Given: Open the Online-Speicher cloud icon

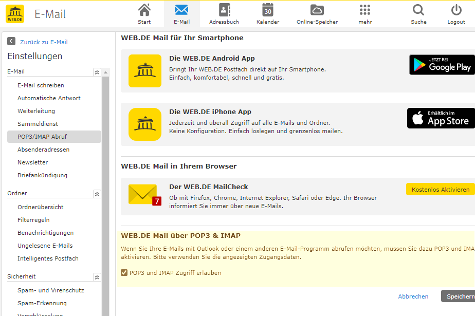Looking at the screenshot, I should pyautogui.click(x=317, y=10).
